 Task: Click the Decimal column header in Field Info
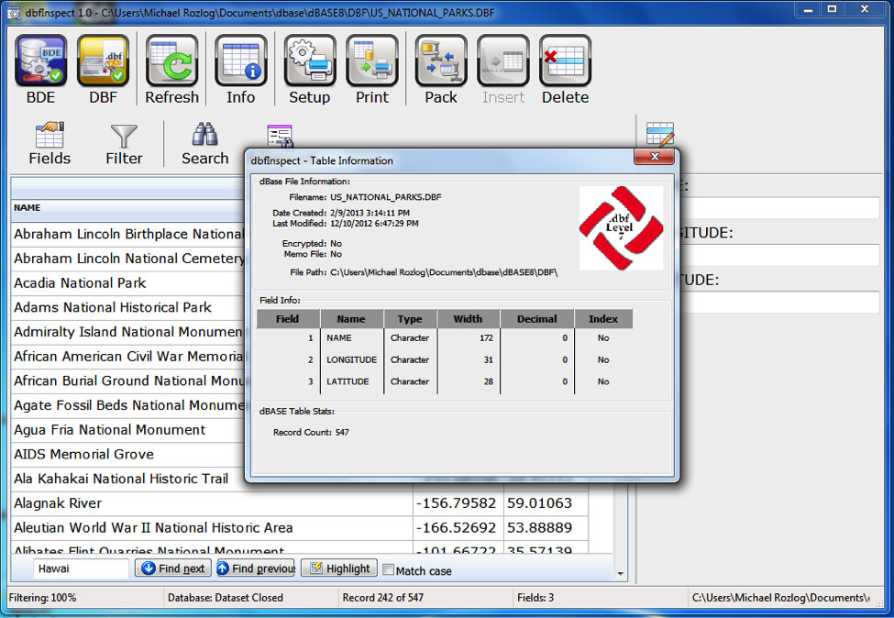pyautogui.click(x=537, y=319)
